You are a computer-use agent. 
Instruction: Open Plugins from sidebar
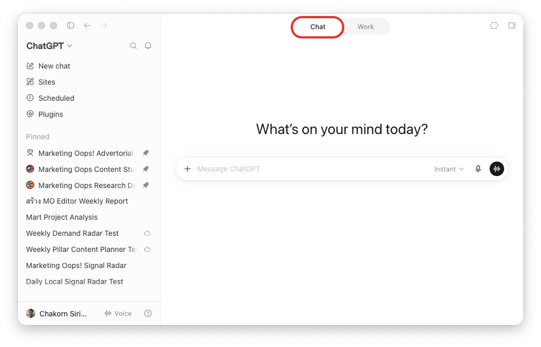coord(51,114)
